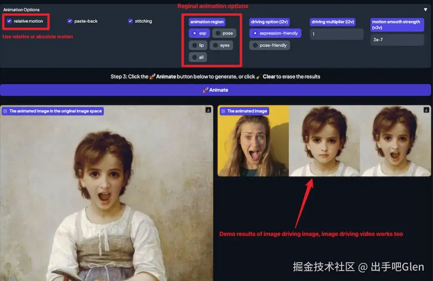Select the eyes animation region
The height and width of the screenshot is (281, 433).
[221, 45]
